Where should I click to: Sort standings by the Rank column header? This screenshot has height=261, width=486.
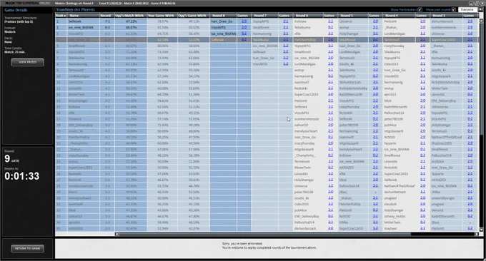(61, 16)
